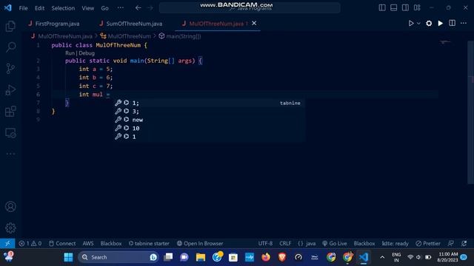Click the settings gear in editor toolbar
Viewport: 474px width, 266px height.
coord(429,23)
